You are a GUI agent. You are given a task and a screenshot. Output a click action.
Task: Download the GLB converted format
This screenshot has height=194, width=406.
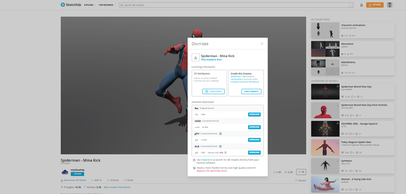(x=254, y=153)
